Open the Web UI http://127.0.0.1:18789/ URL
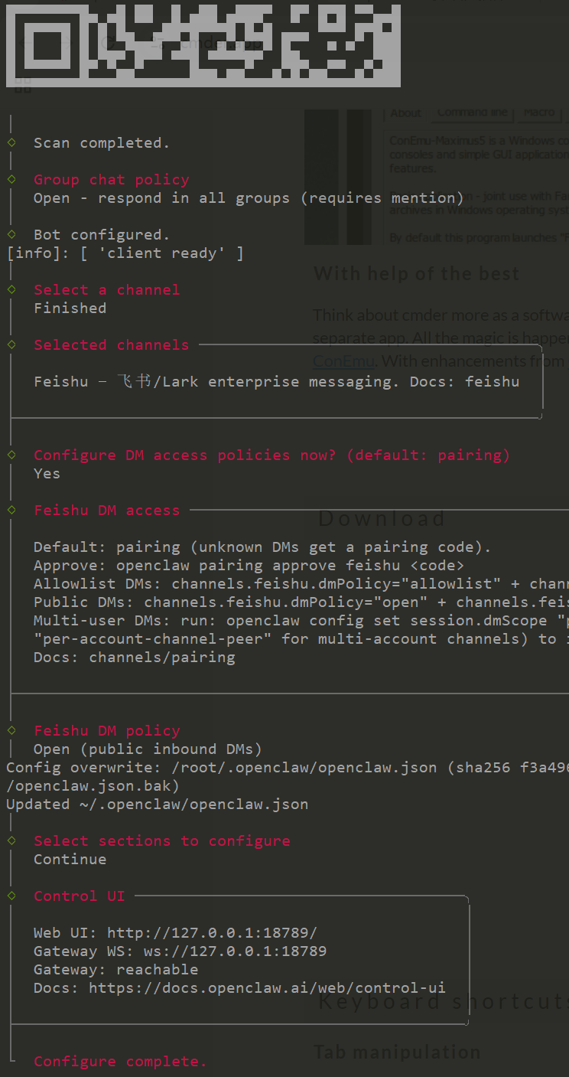The image size is (569, 1077). (212, 933)
